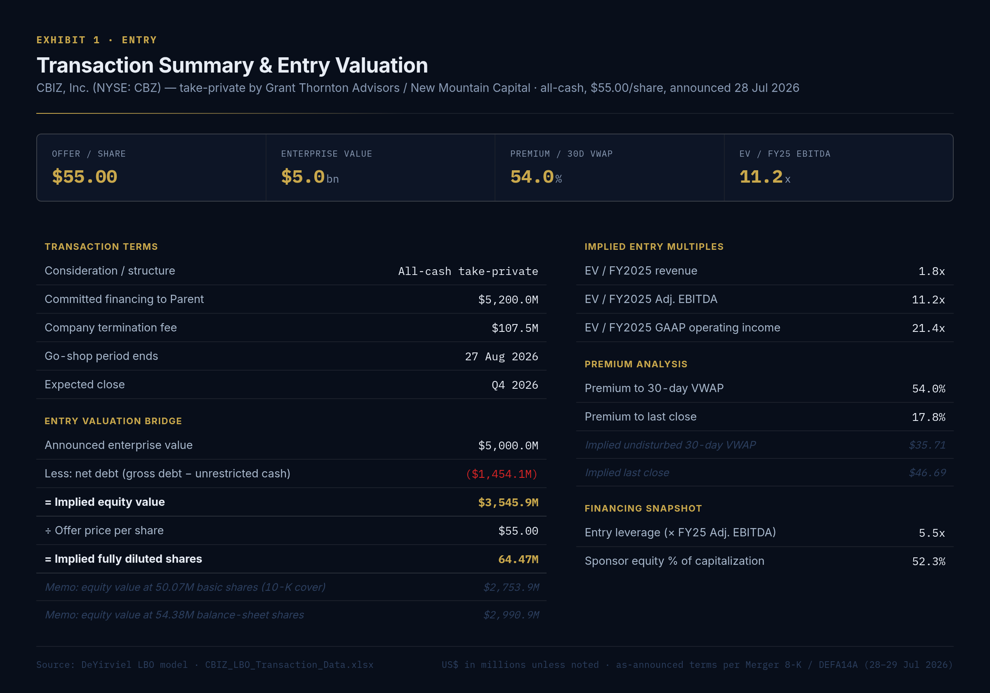Select the 'PREMIUM ANALYSIS' heading
The image size is (990, 693).
(x=636, y=364)
